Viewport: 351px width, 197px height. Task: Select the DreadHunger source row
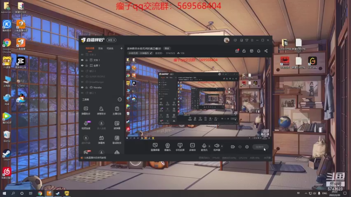102,82
